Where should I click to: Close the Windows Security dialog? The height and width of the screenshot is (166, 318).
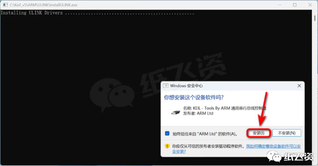pyautogui.click(x=299, y=86)
